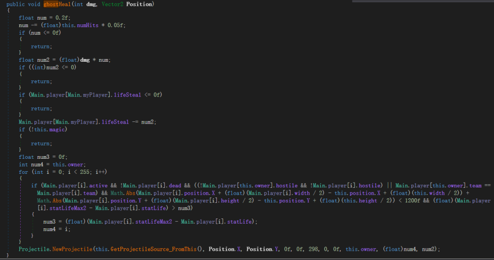This screenshot has height=260, width=494.
Task: Click the numHits field name
Action: coord(87,25)
